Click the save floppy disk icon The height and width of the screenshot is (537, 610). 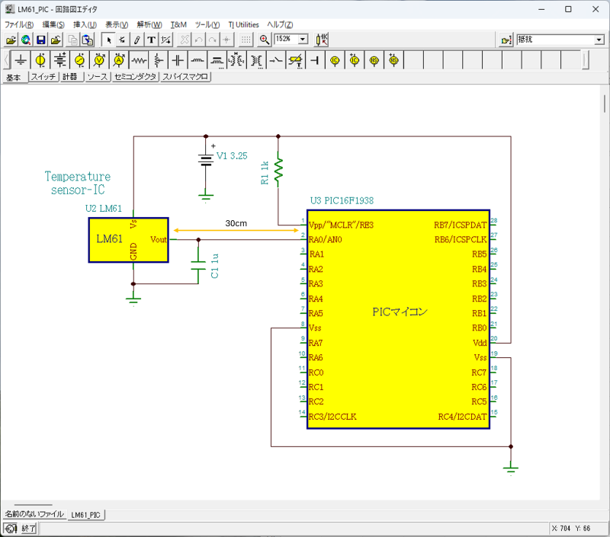click(41, 40)
